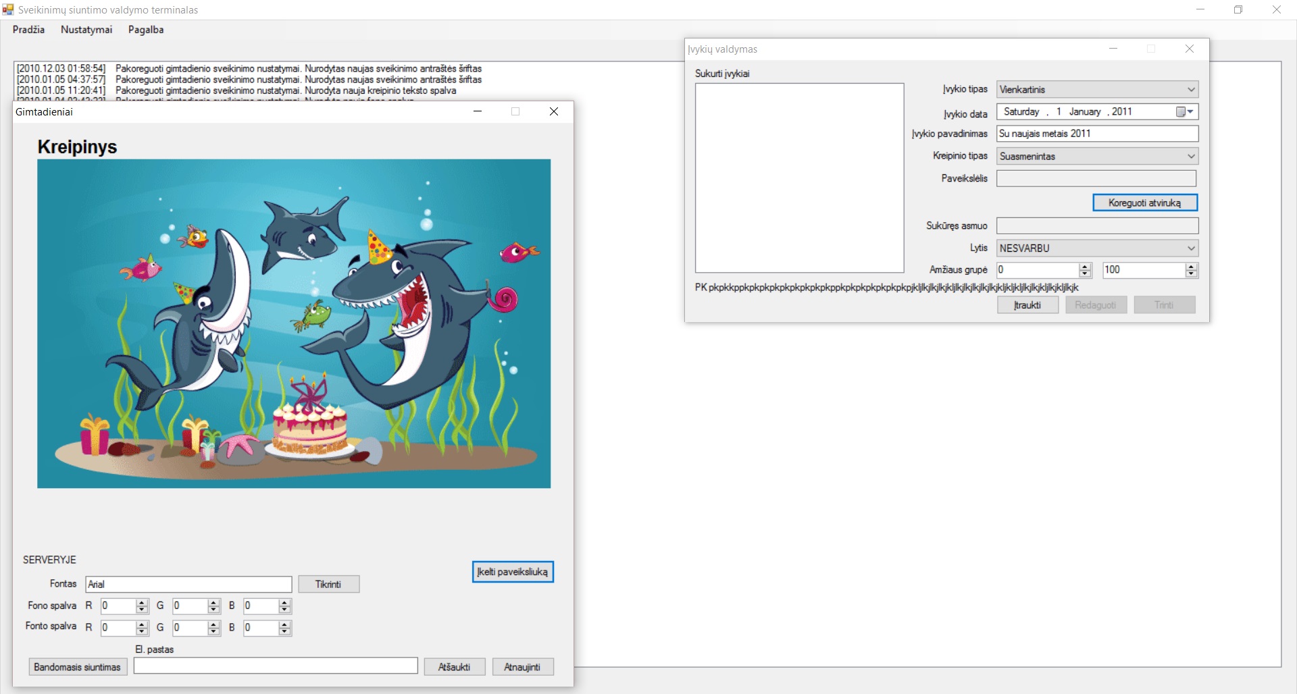The height and width of the screenshot is (694, 1297).
Task: Click log entry dated 2010.12.03 01:58:54
Action: (x=249, y=69)
